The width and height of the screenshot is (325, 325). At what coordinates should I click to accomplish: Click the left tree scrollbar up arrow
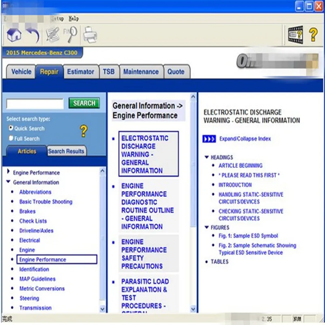coord(102,171)
